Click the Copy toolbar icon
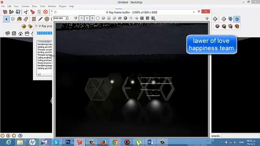260x146 pixels. [32, 12]
